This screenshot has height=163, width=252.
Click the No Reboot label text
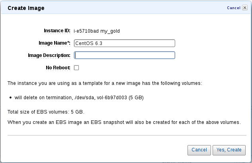[x=58, y=68]
